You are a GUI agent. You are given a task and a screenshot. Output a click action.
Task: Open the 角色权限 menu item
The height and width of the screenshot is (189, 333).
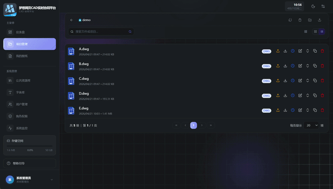pos(30,116)
